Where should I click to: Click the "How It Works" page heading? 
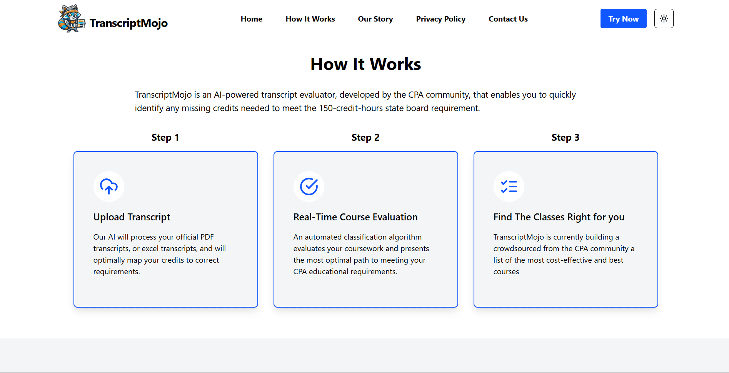tap(366, 64)
